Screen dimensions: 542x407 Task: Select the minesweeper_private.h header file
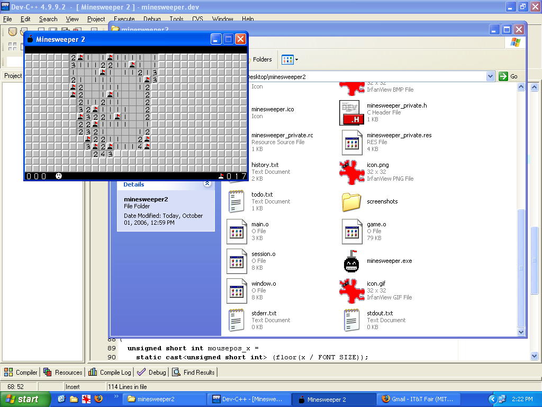(x=351, y=112)
